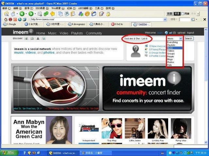Viewport: 209px width, 156px height.
Task: Open the Forward button history dropdown arrow
Action: (35, 14)
